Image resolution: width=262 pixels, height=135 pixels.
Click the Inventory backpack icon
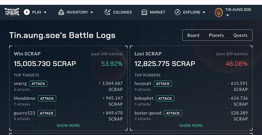[x=61, y=12]
